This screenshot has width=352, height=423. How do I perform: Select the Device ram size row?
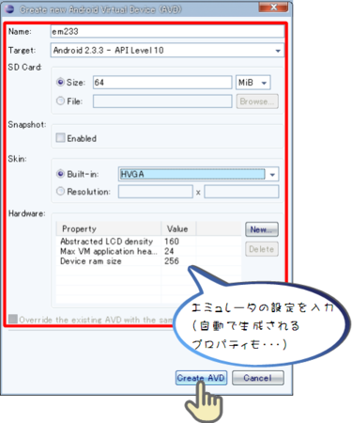point(148,261)
